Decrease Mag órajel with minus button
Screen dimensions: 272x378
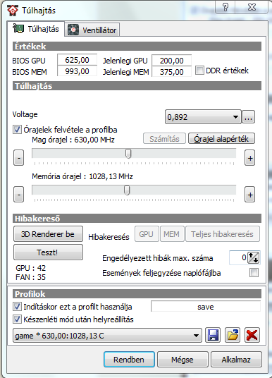[19, 158]
